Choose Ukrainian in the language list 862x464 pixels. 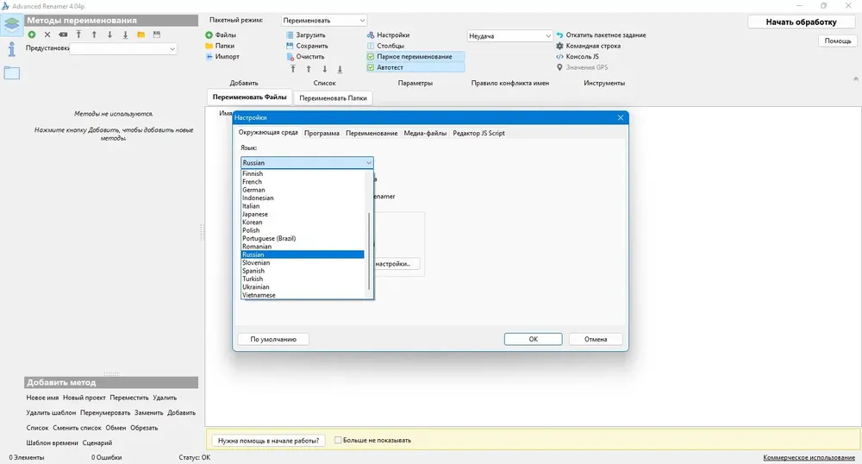pos(303,287)
